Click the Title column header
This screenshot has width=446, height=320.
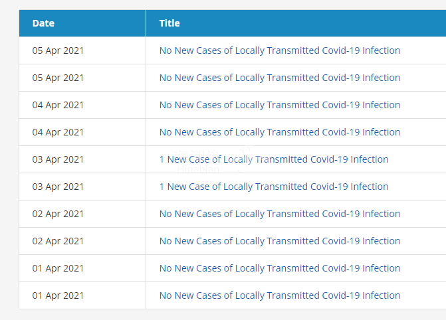[169, 23]
